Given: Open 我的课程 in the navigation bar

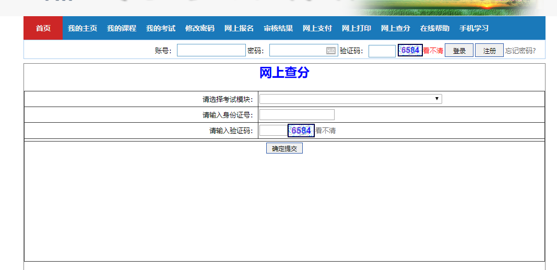Looking at the screenshot, I should [122, 28].
